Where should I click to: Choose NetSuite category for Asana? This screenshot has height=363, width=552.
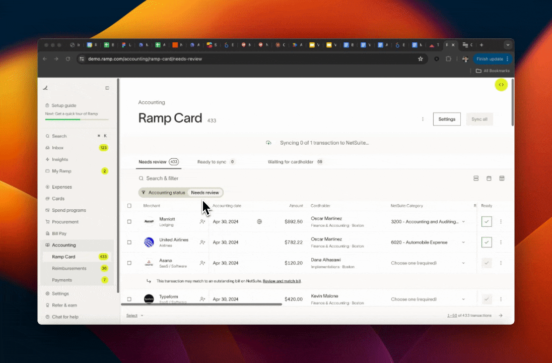(x=428, y=263)
